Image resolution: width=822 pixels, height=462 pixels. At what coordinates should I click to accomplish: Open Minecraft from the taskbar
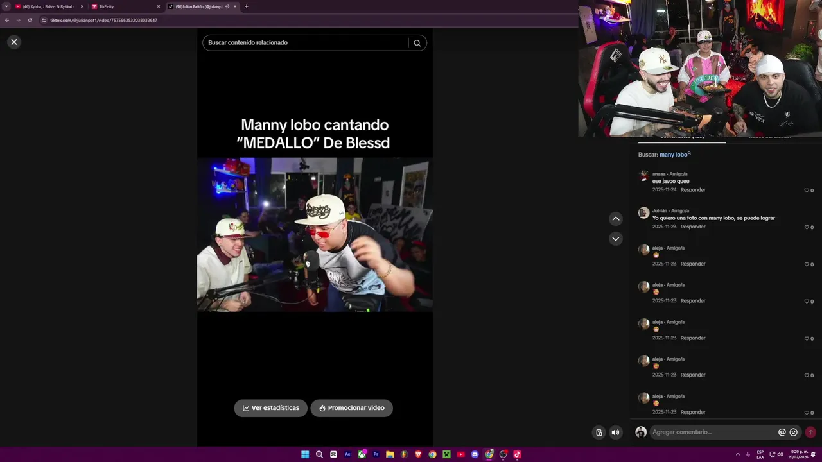[x=446, y=454]
